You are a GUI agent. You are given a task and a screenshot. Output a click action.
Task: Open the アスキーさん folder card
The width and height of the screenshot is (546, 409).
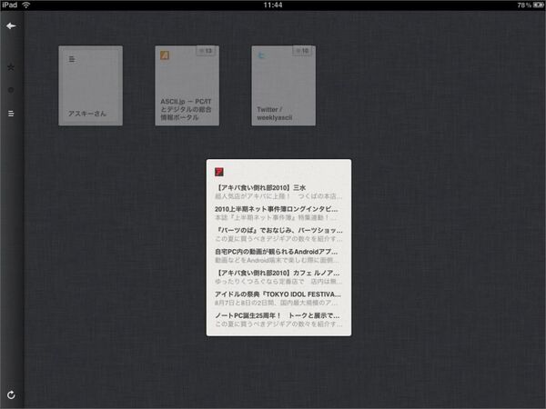[x=90, y=85]
